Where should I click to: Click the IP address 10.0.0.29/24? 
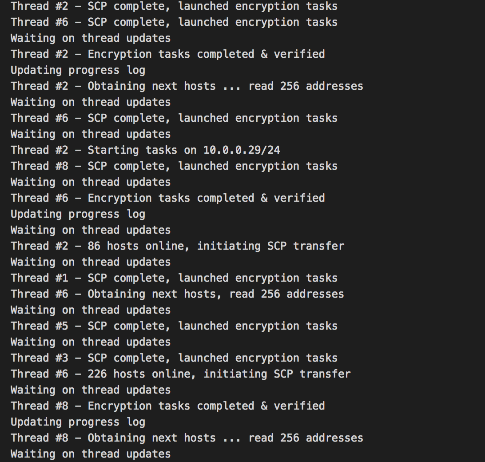tap(242, 150)
